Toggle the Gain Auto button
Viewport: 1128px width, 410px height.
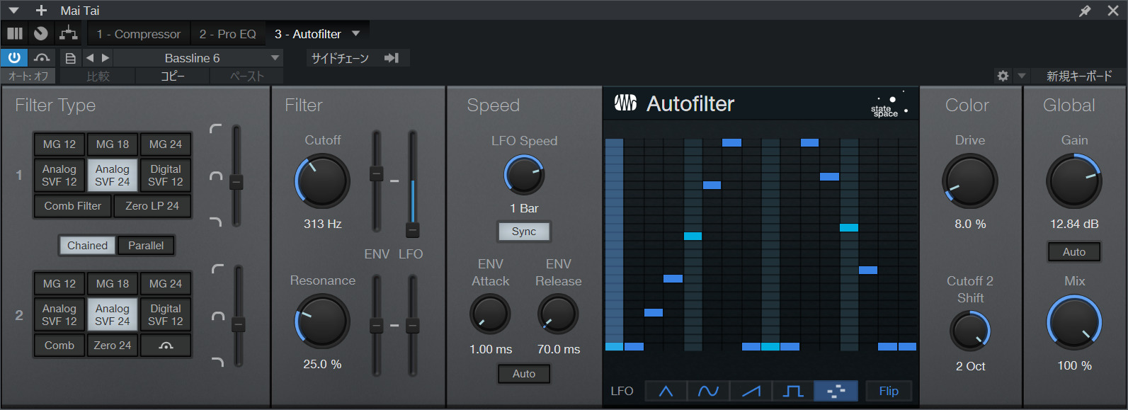pos(1074,252)
